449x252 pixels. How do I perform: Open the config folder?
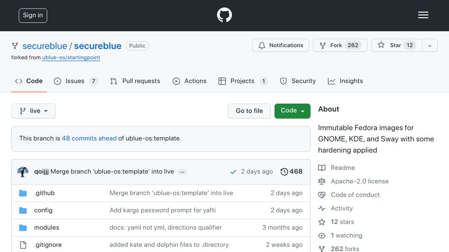(x=43, y=210)
